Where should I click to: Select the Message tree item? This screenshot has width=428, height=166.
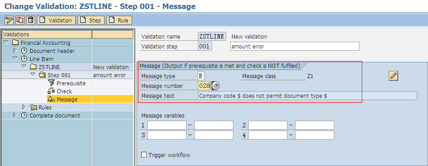67,100
